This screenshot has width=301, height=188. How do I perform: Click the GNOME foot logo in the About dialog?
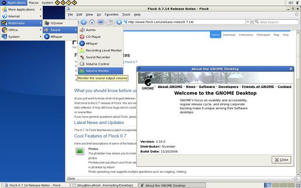(148, 83)
